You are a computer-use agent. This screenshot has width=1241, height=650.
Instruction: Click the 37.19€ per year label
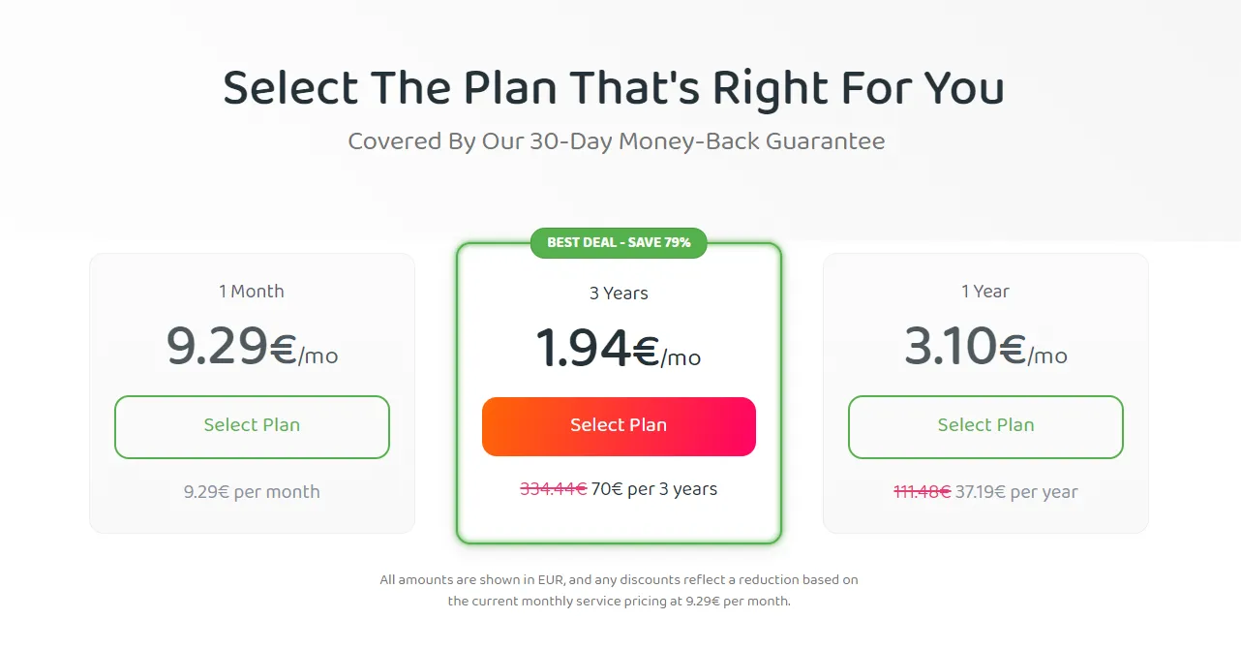[x=1017, y=491]
